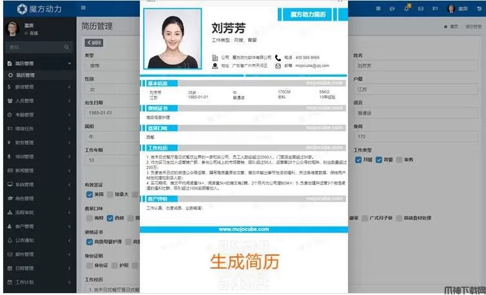Image resolution: width=486 pixels, height=295 pixels.
Task: Click the user avatar in top header
Action: [451, 8]
